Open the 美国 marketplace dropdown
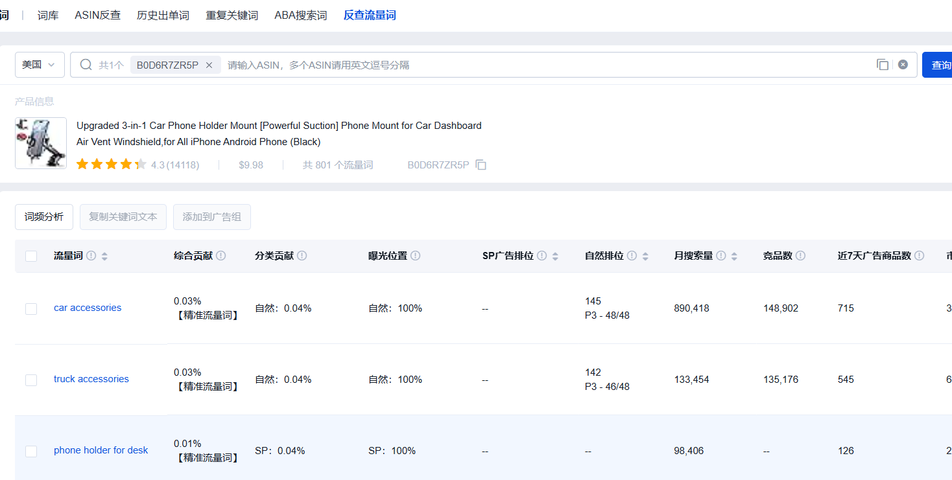952x480 pixels. [40, 65]
